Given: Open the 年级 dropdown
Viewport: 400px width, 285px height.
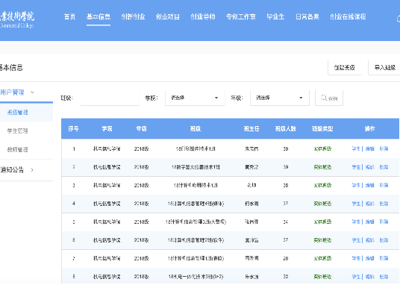Looking at the screenshot, I should click(280, 98).
